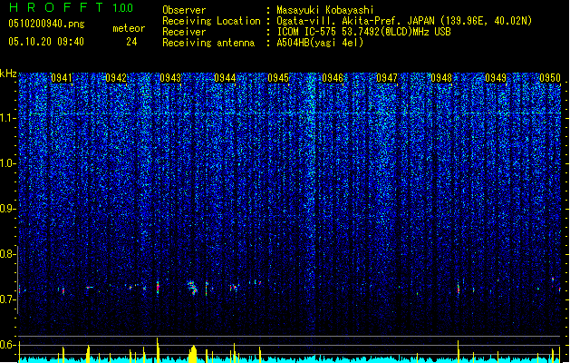Click the meteor count 24
570x363 pixels.
tap(131, 42)
